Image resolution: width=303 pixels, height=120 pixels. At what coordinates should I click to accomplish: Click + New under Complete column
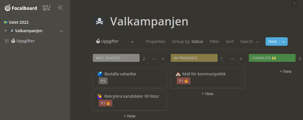[286, 71]
